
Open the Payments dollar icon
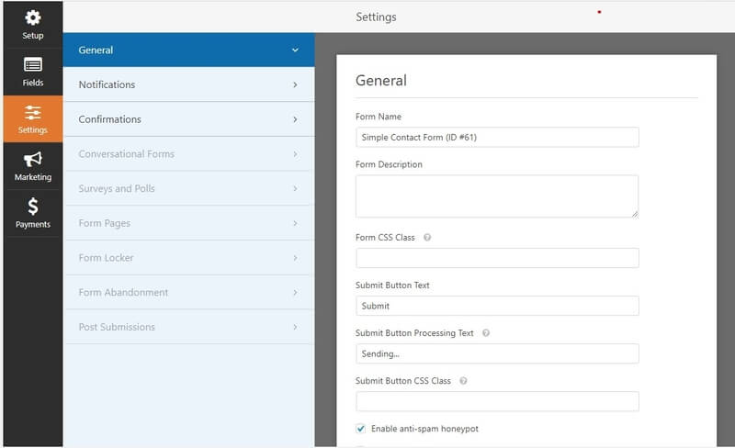click(x=33, y=207)
